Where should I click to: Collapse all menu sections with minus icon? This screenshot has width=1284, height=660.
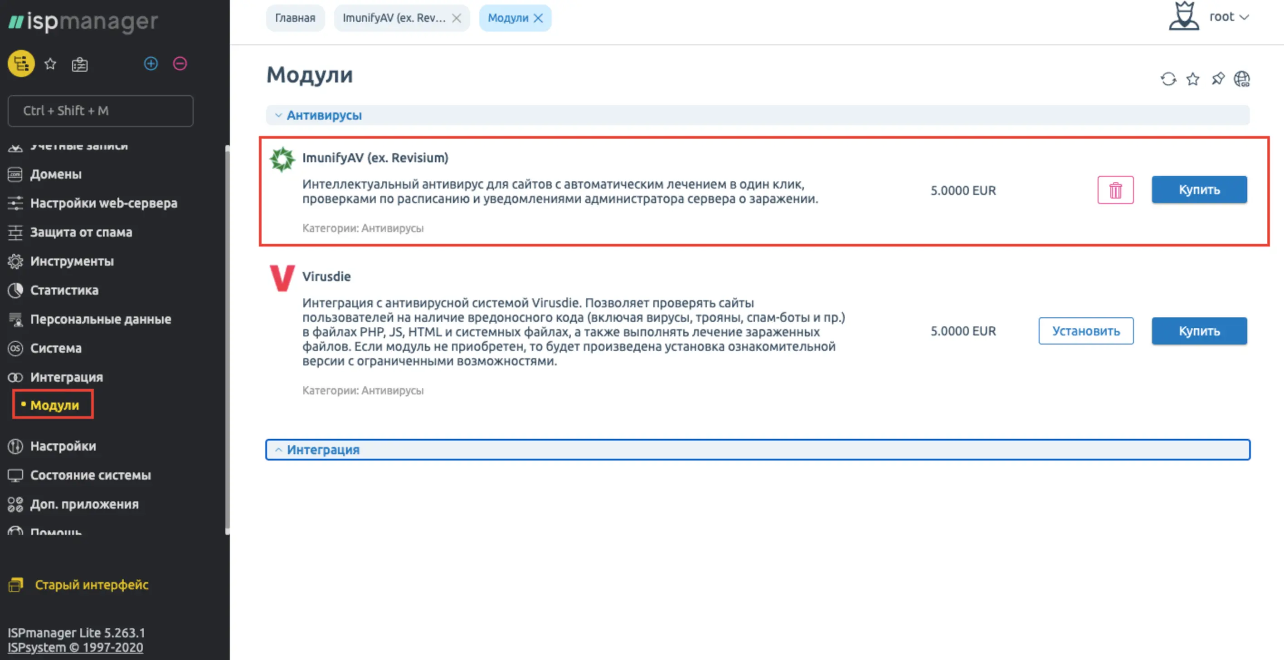tap(180, 64)
